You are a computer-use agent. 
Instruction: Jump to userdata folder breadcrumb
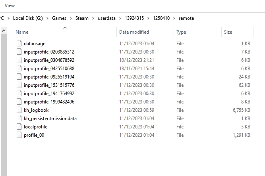pos(106,18)
